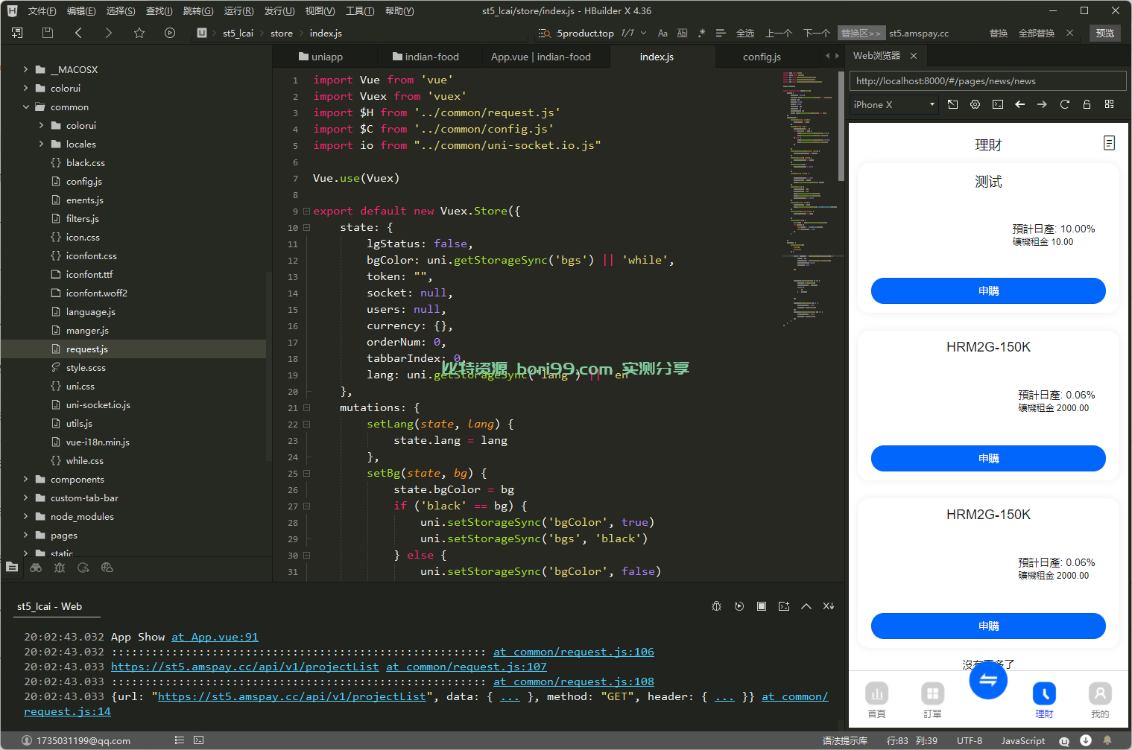The width and height of the screenshot is (1132, 750).
Task: Switch to App.vue | indian-food tab
Action: point(540,57)
